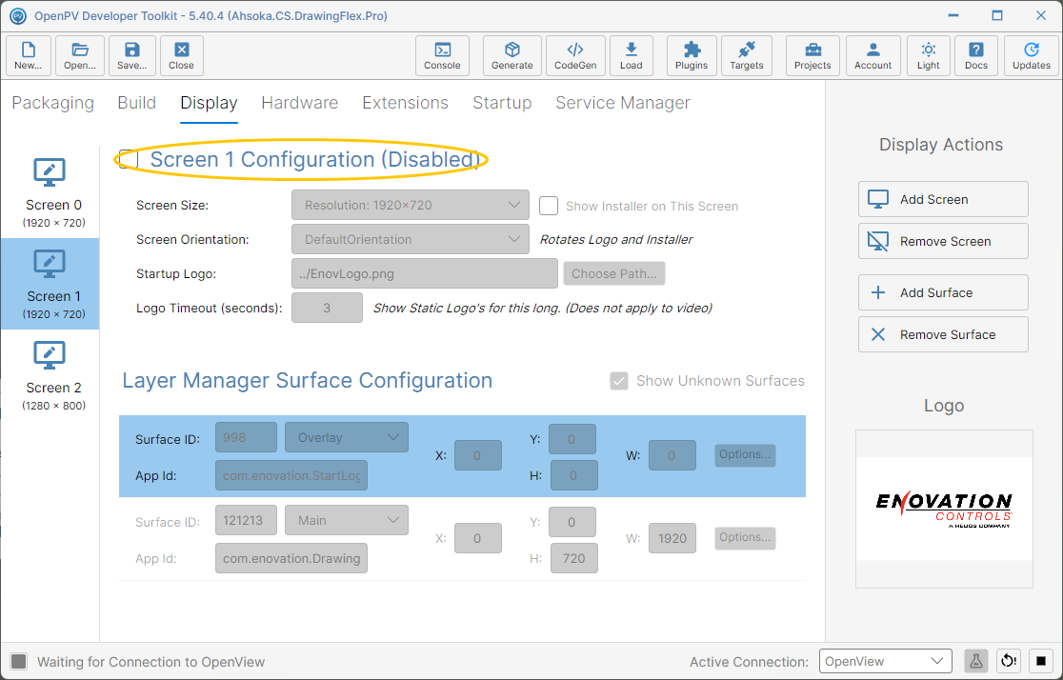Enable the Screen 1 Configuration checkbox
Screen dimensions: 1063x680
tap(129, 159)
